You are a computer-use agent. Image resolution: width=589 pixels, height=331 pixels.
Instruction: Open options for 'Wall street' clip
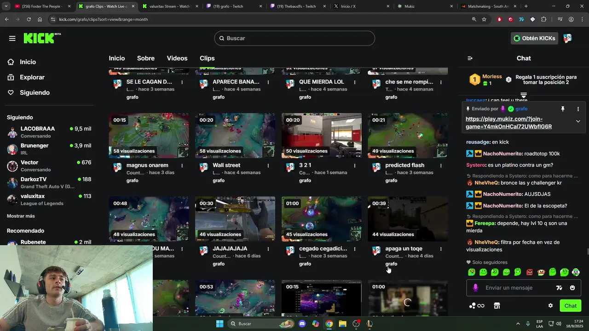(268, 165)
